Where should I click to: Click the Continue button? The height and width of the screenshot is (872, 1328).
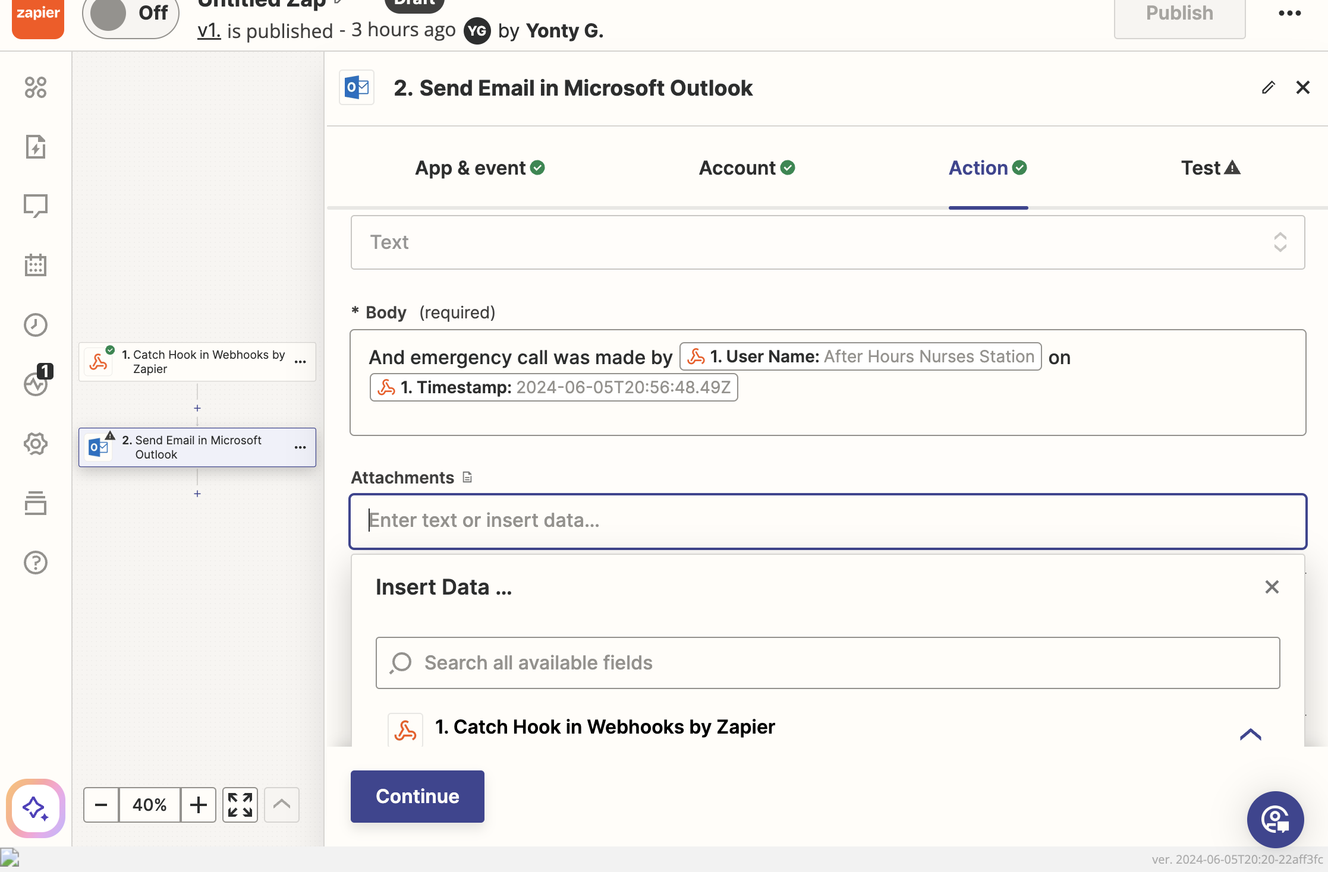[x=417, y=796]
